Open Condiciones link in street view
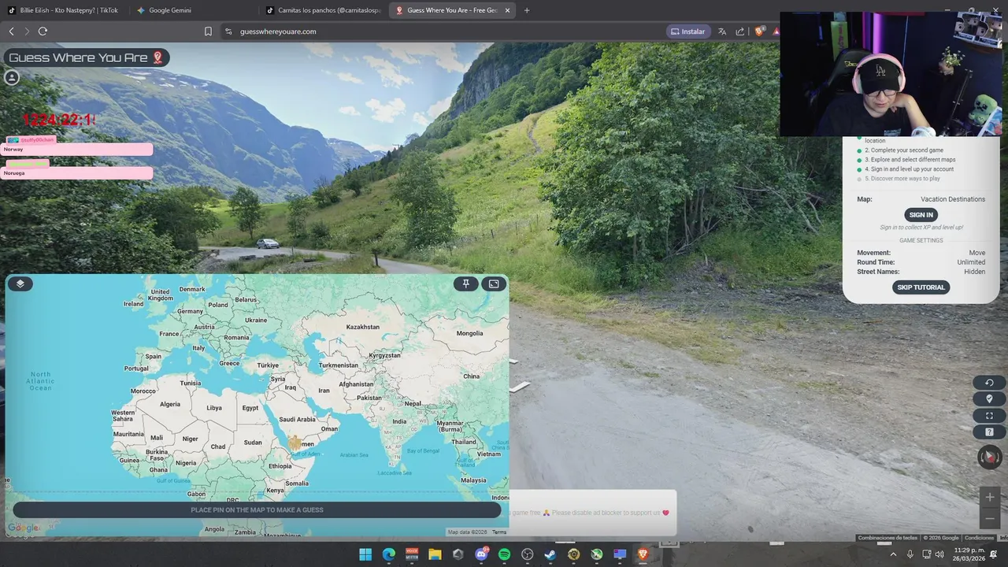This screenshot has width=1008, height=567. coord(980,538)
